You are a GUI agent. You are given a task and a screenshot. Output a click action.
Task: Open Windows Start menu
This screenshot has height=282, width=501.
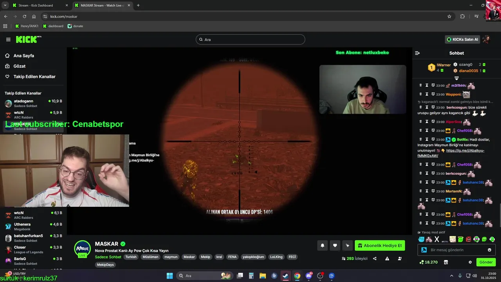[169, 276]
